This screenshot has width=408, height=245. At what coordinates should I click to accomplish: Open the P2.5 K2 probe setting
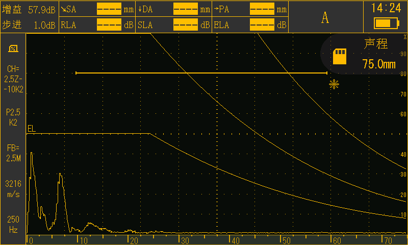[13, 117]
